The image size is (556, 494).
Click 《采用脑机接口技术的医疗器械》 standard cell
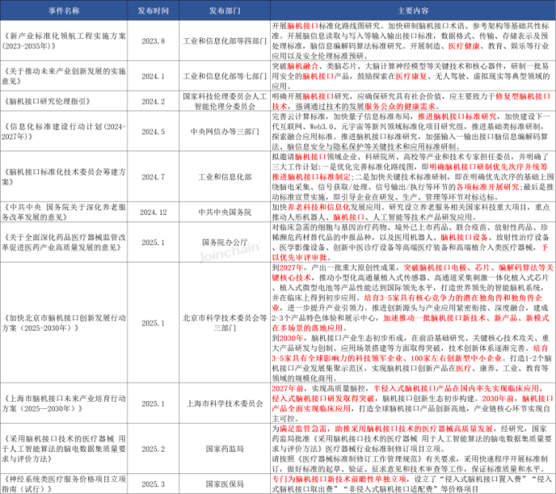point(64,449)
